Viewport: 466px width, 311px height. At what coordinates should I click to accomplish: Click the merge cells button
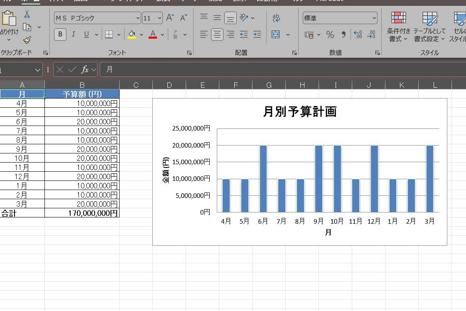coord(276,35)
